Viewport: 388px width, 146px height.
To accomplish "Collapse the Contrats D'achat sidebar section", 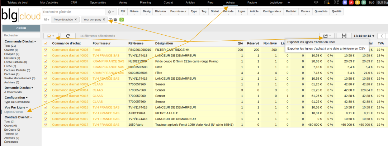I will (x=18, y=117).
